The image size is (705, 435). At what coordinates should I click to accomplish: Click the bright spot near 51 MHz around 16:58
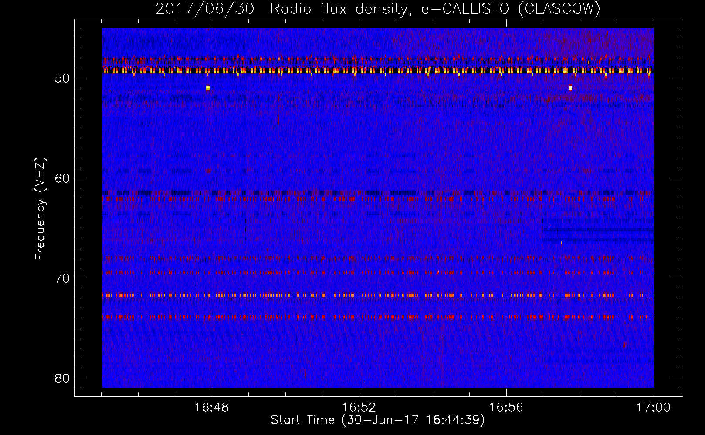tap(570, 88)
